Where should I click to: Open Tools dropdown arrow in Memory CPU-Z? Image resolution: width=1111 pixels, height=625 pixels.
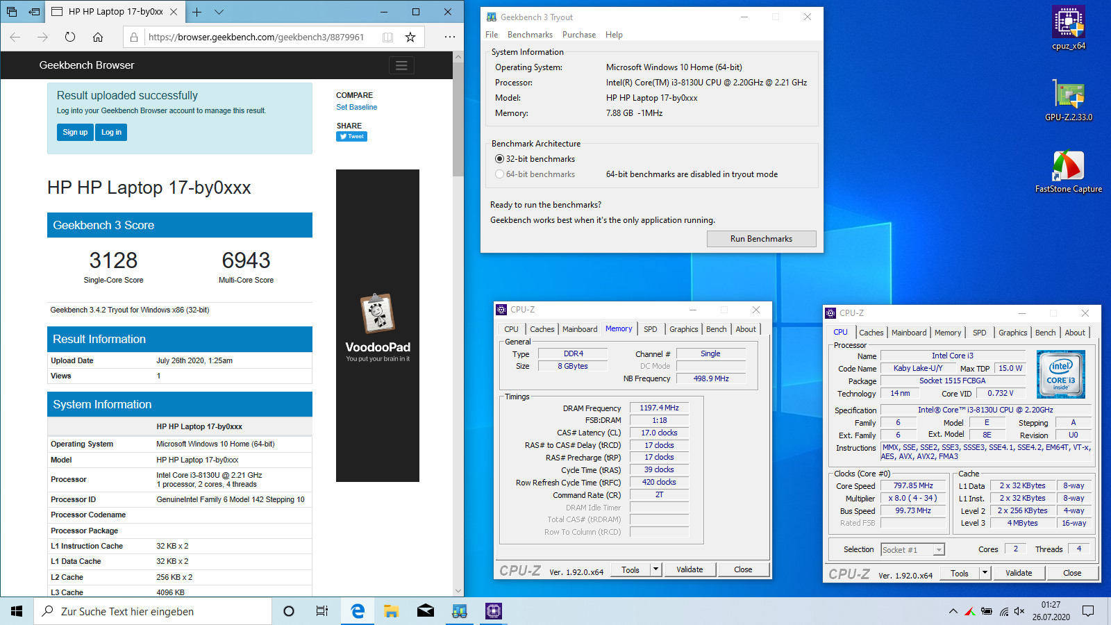(655, 569)
